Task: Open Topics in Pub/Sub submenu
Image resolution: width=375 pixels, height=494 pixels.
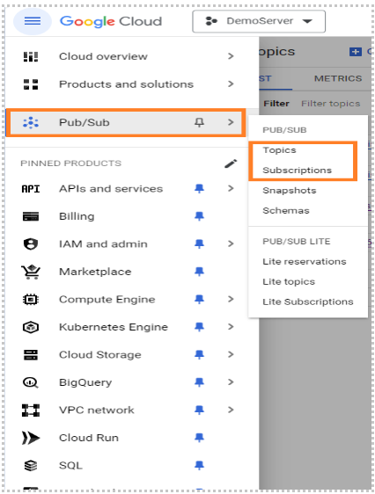Action: [x=279, y=150]
